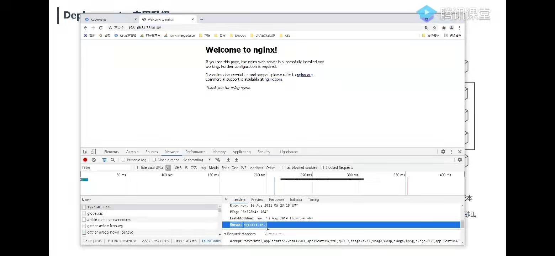Viewport: 555px width, 256px height.
Task: Click the translate page icon in address bar
Action: pyautogui.click(x=426, y=28)
